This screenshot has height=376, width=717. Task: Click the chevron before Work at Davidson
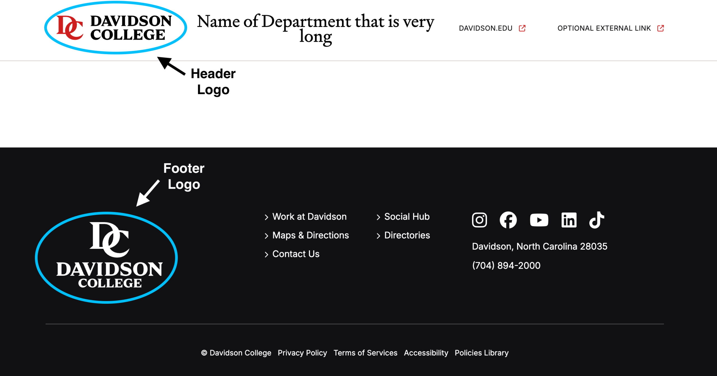pyautogui.click(x=266, y=217)
